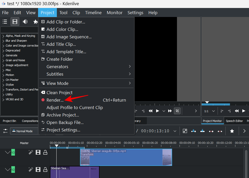The width and height of the screenshot is (249, 178).
Task: Open the Timeline menu
Action: click(93, 13)
